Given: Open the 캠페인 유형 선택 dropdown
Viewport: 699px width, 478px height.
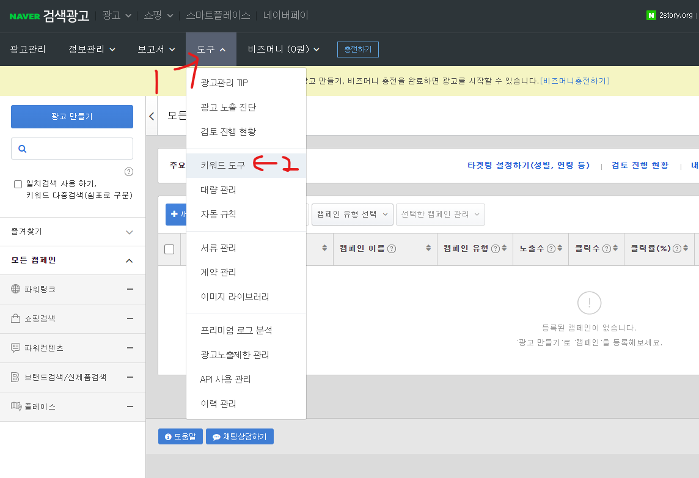Looking at the screenshot, I should [x=352, y=214].
